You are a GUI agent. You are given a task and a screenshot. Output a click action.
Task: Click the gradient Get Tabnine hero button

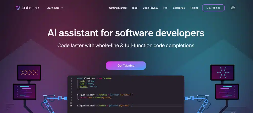126,66
